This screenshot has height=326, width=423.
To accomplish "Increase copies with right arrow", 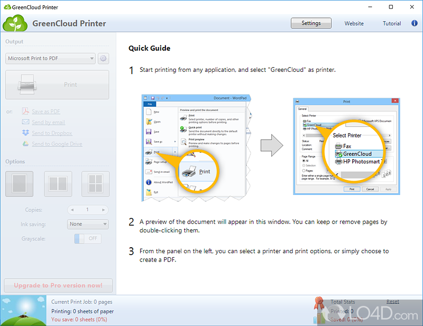I will tap(103, 210).
